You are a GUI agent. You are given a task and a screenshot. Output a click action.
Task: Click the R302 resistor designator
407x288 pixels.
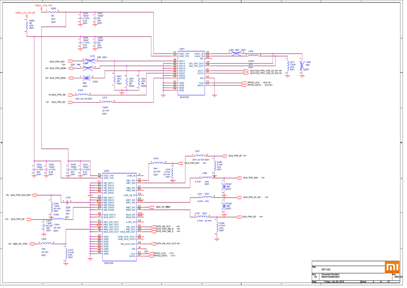[54, 9]
